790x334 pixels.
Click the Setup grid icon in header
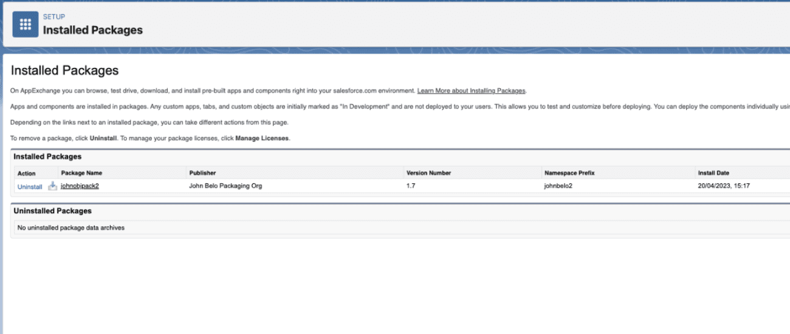25,24
